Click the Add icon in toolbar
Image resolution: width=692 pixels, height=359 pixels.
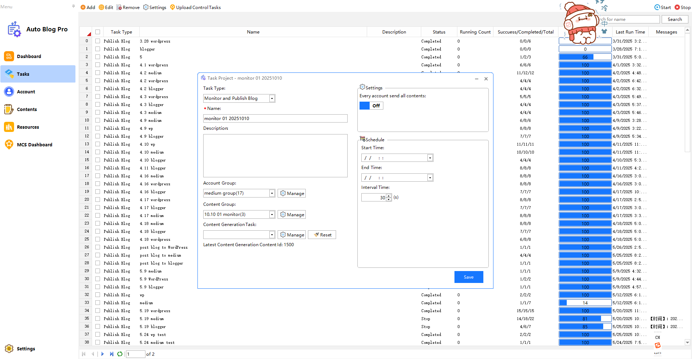coord(83,7)
